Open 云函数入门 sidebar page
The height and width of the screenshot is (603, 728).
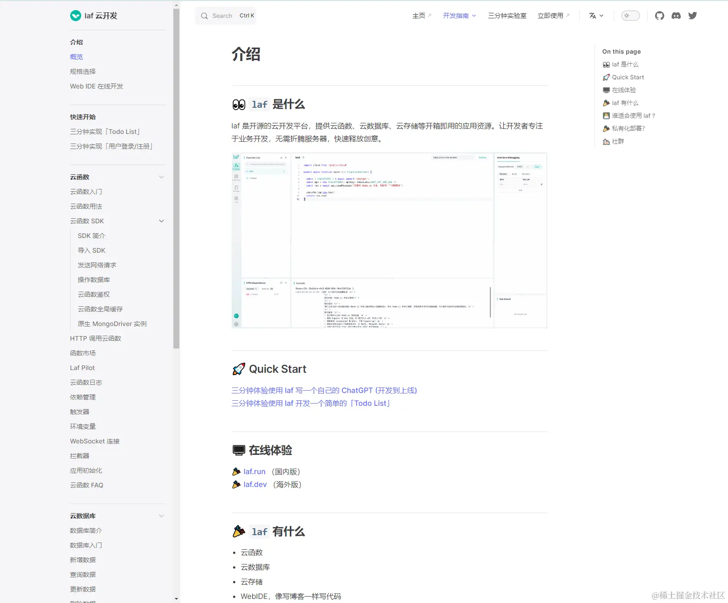tap(86, 192)
